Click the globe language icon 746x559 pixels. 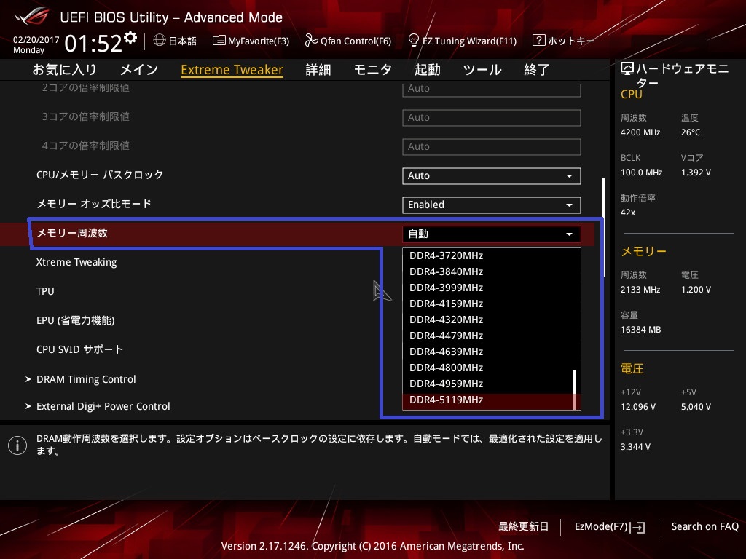pos(160,41)
